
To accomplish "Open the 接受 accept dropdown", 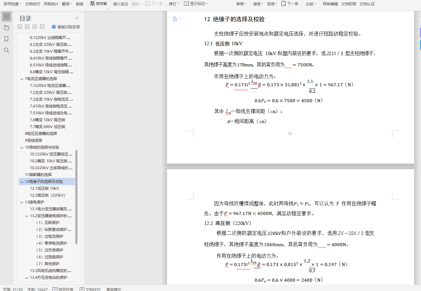I will click(x=258, y=4).
